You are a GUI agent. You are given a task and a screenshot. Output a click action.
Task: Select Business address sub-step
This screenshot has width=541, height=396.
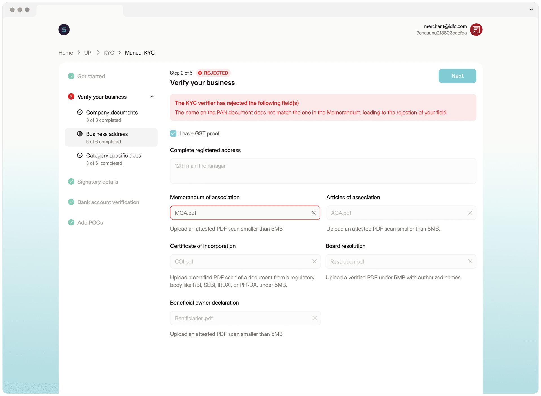pyautogui.click(x=111, y=137)
